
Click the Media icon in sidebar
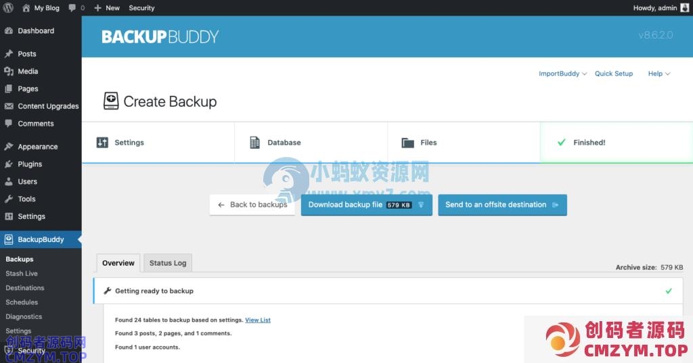tap(9, 72)
